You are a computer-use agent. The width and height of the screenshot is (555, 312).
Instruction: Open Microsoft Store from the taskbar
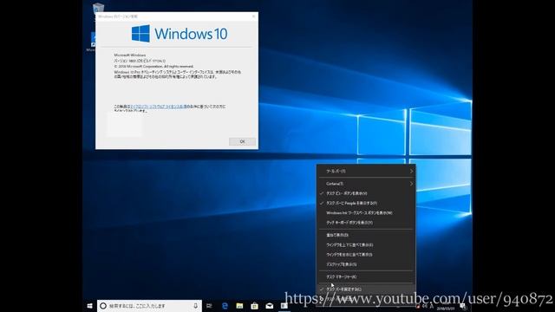tap(254, 306)
